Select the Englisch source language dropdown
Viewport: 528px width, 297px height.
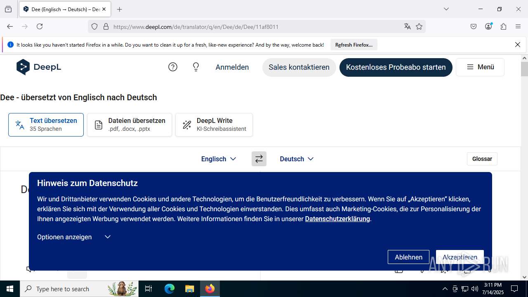(219, 159)
